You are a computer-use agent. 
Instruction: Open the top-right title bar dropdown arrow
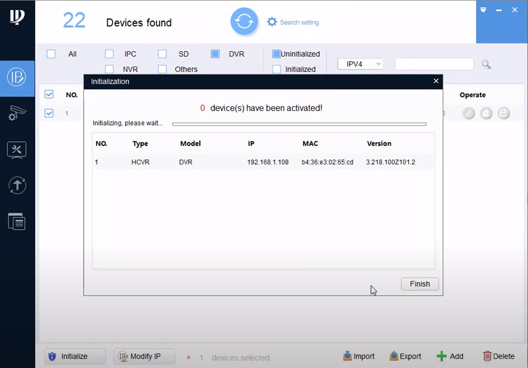click(x=484, y=10)
